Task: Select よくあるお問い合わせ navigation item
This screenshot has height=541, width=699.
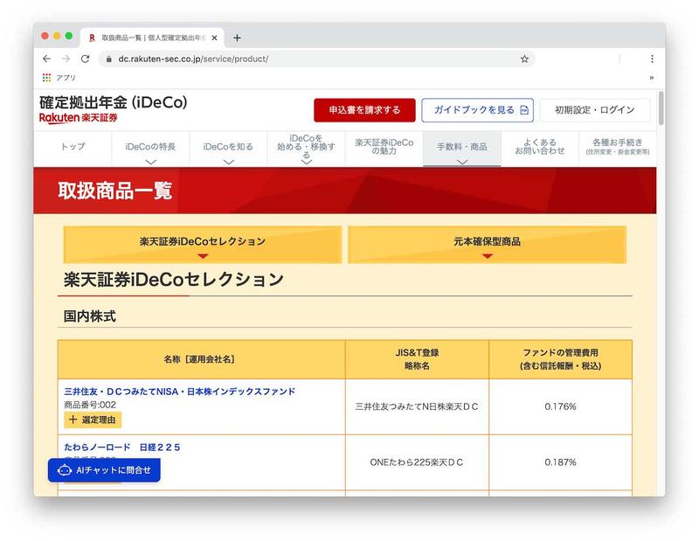Action: pyautogui.click(x=539, y=149)
